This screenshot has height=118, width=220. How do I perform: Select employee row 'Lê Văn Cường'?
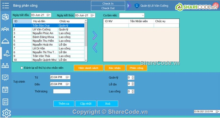(49, 29)
